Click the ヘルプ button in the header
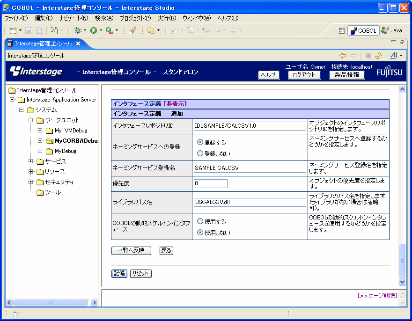The width and height of the screenshot is (412, 321). [x=269, y=75]
